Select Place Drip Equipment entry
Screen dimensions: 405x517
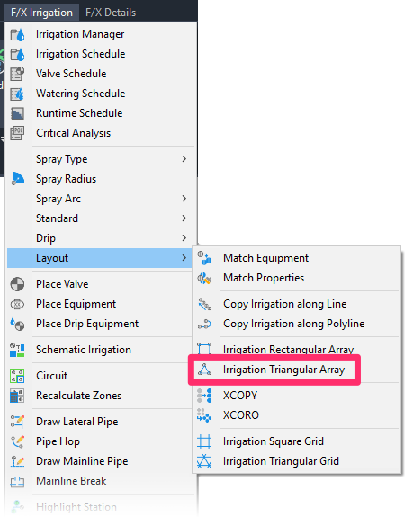(100, 324)
